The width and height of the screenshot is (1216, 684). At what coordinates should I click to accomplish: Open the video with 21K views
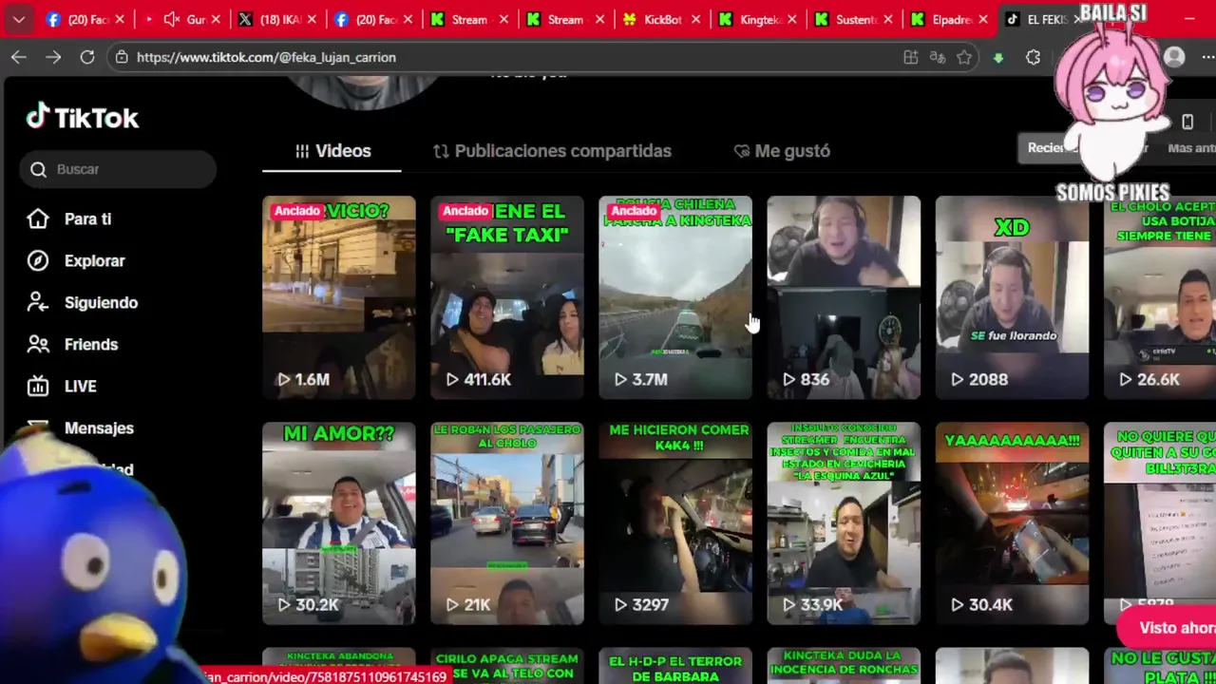click(507, 523)
